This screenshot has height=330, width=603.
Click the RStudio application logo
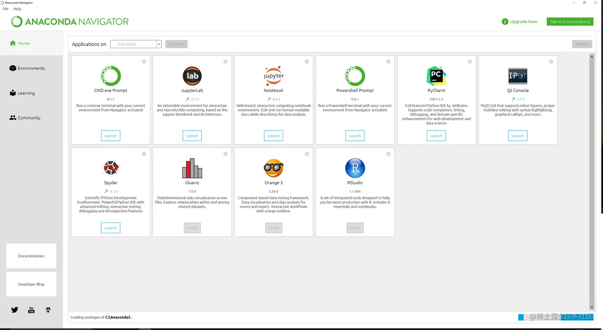click(355, 168)
